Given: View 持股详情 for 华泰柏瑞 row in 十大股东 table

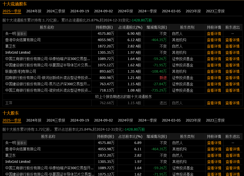Looking at the screenshot, I should point(214,168).
